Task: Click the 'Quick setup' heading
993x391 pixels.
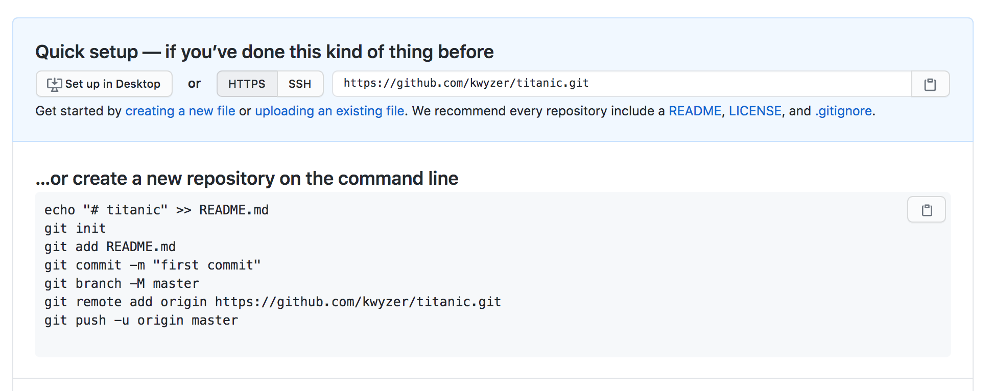Action: (x=264, y=52)
